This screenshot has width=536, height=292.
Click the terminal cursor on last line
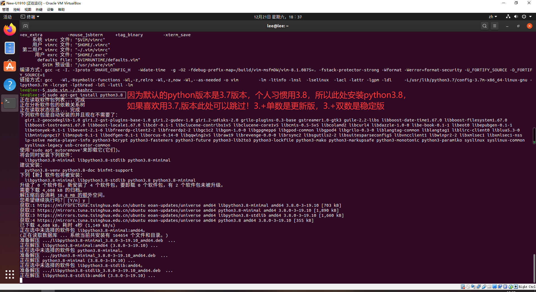tap(21, 280)
